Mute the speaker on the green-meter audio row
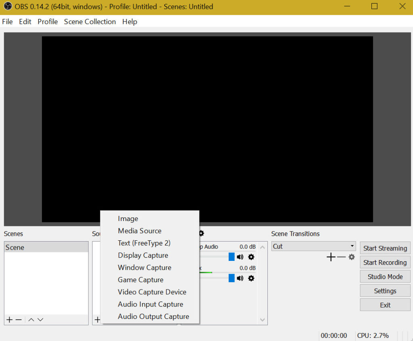Screen dimensions: 413x341 [240, 278]
